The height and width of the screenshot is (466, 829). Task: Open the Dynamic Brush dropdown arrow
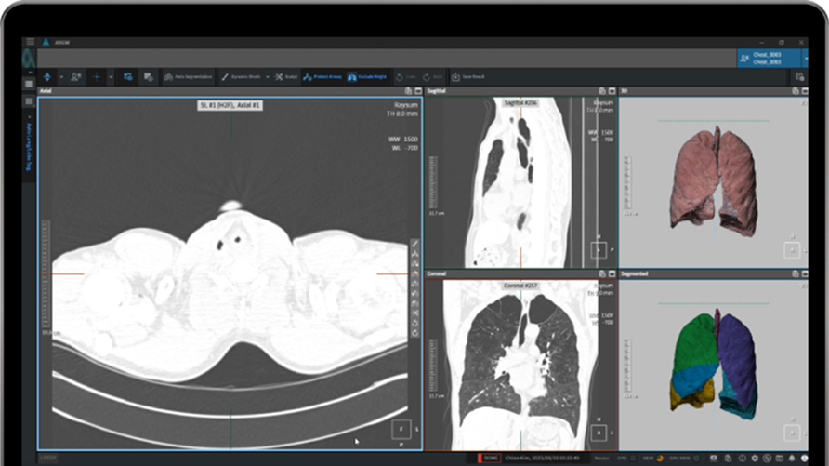click(268, 76)
